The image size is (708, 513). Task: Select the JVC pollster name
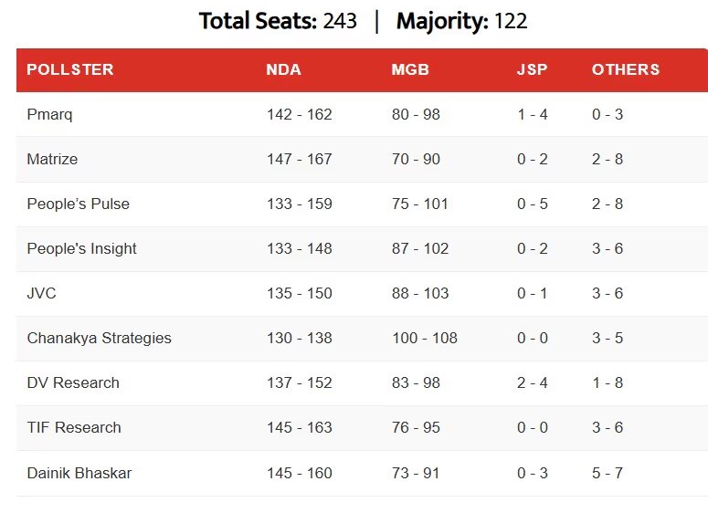click(41, 293)
